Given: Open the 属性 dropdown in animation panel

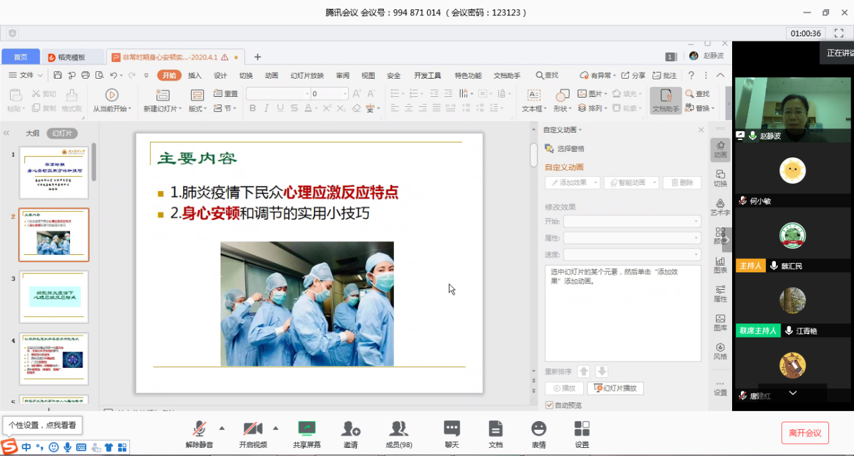Looking at the screenshot, I should [x=632, y=238].
